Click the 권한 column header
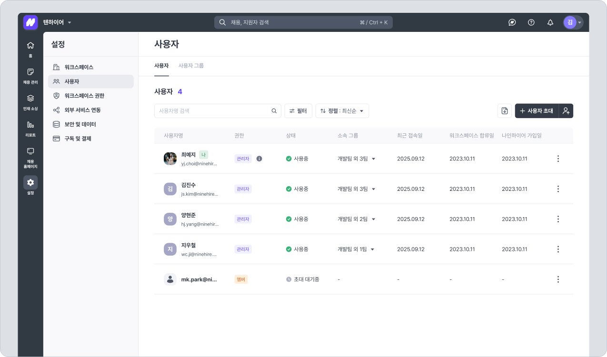This screenshot has height=357, width=607. coord(239,136)
